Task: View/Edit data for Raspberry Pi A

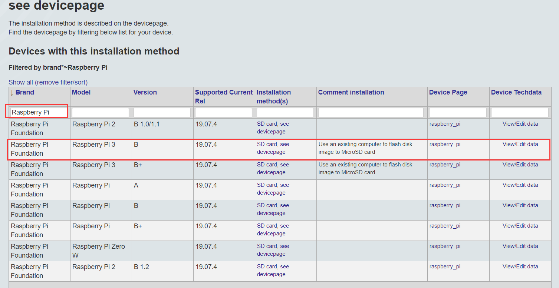Action: point(520,185)
